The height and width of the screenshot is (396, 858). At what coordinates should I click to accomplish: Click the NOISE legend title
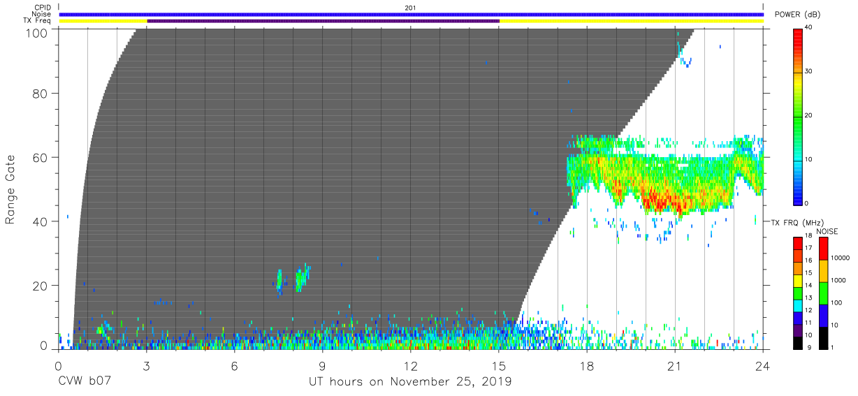click(x=828, y=231)
